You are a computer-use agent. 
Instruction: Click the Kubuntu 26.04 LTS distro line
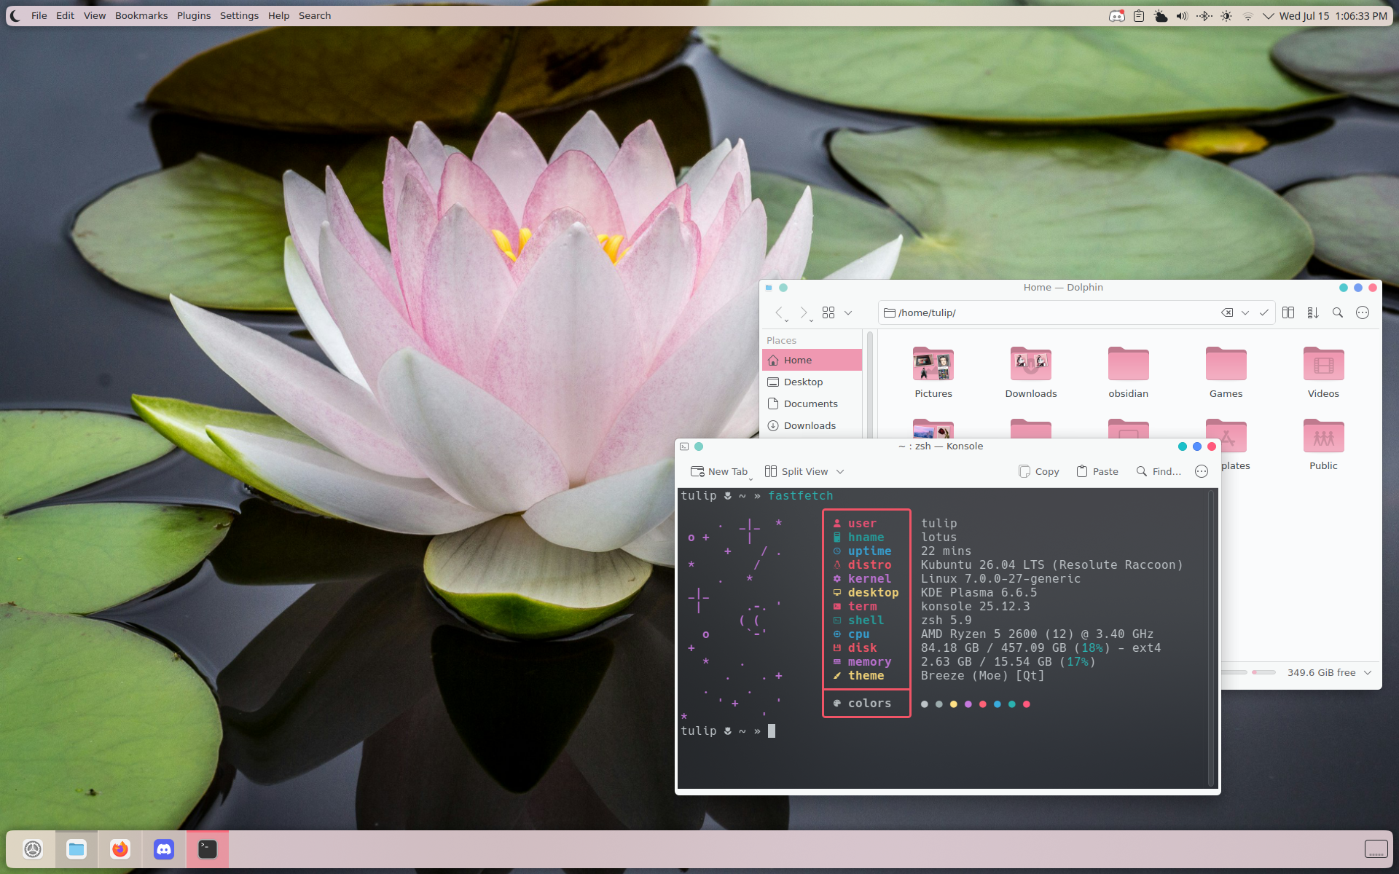(1051, 564)
